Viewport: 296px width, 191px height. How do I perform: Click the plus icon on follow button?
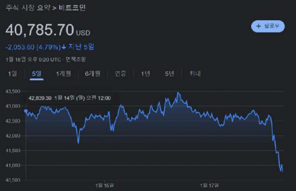[259, 26]
